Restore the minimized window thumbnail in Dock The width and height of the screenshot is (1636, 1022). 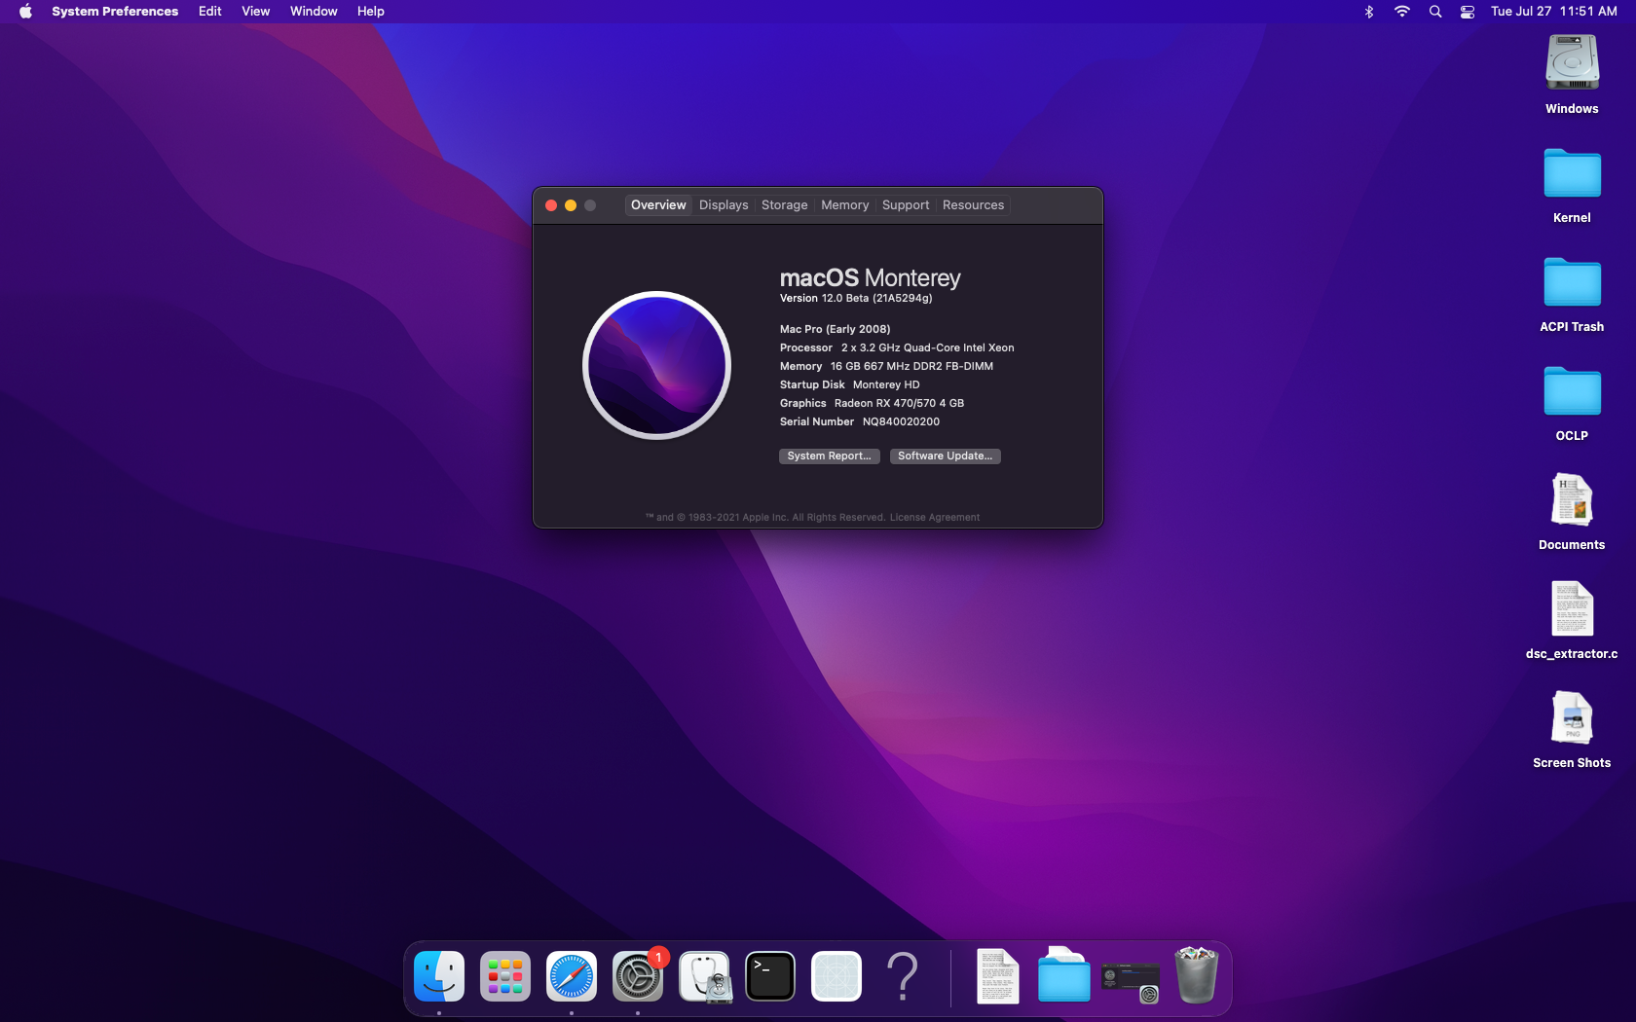(x=1131, y=981)
